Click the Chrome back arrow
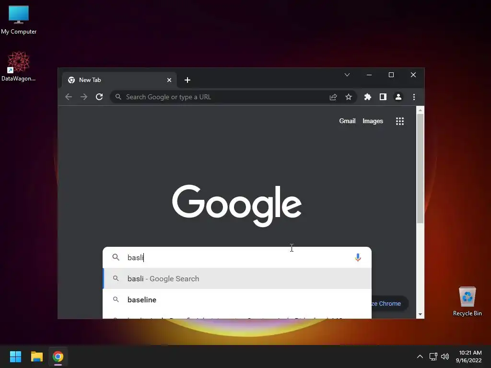The image size is (491, 368). point(69,97)
